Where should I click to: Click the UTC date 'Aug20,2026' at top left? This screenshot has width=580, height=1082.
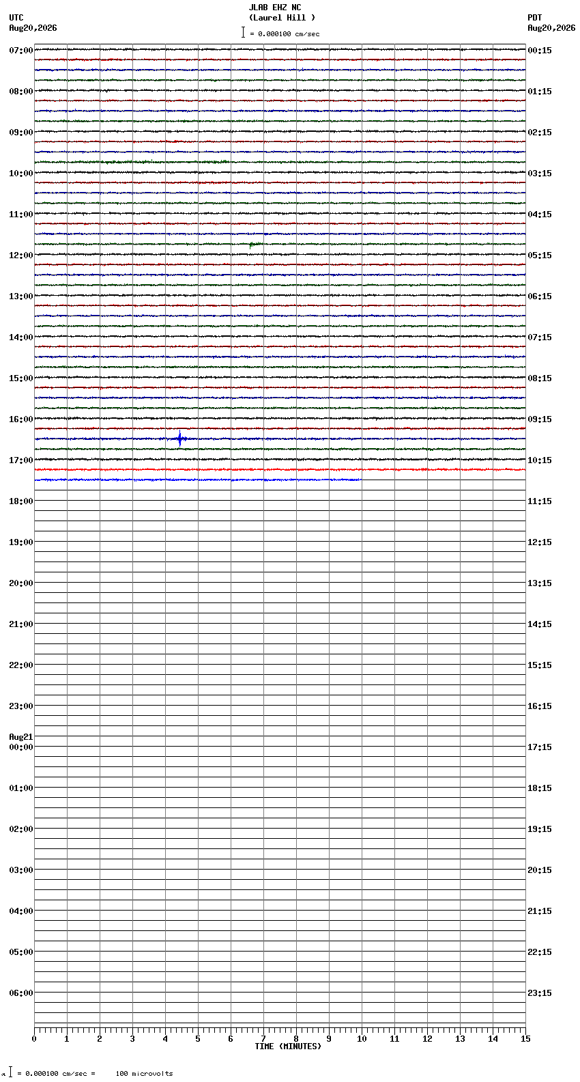pos(33,28)
